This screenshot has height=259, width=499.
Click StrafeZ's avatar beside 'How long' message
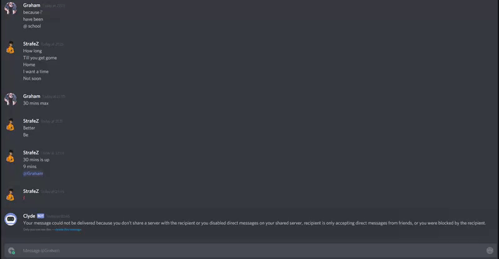tap(11, 47)
